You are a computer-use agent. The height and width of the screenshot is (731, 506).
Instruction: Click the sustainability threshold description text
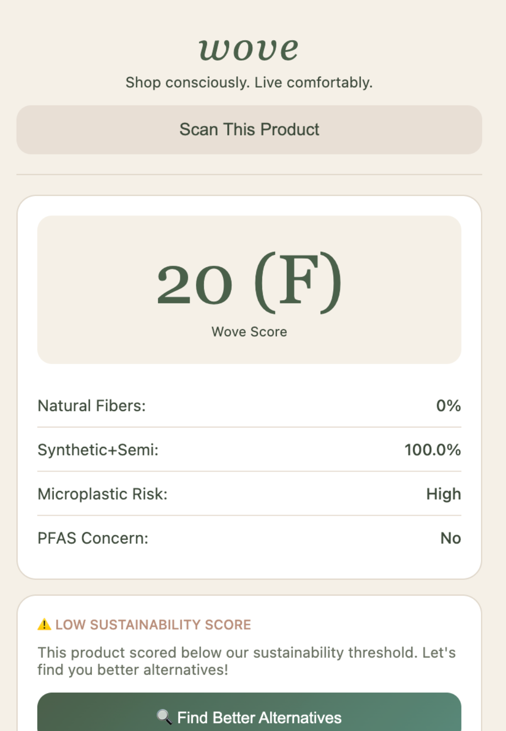[246, 661]
